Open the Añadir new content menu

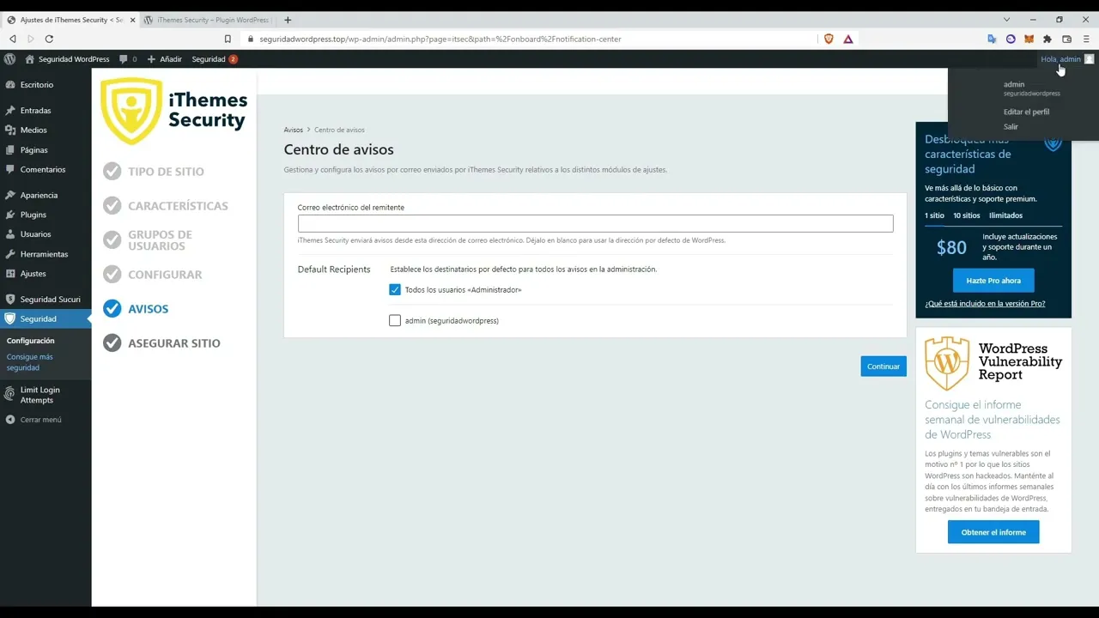(x=165, y=59)
